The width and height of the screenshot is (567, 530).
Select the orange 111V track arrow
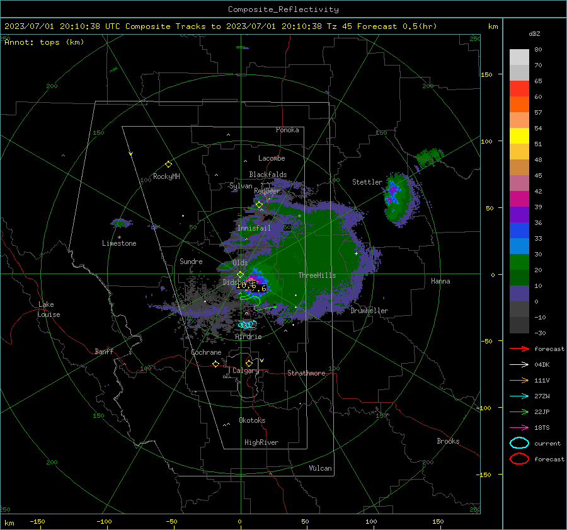point(519,380)
